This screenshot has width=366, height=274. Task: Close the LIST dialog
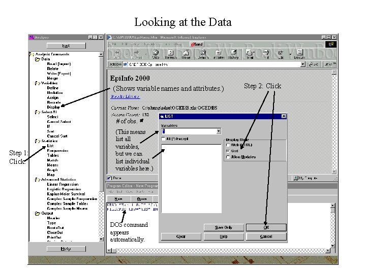click(284, 116)
